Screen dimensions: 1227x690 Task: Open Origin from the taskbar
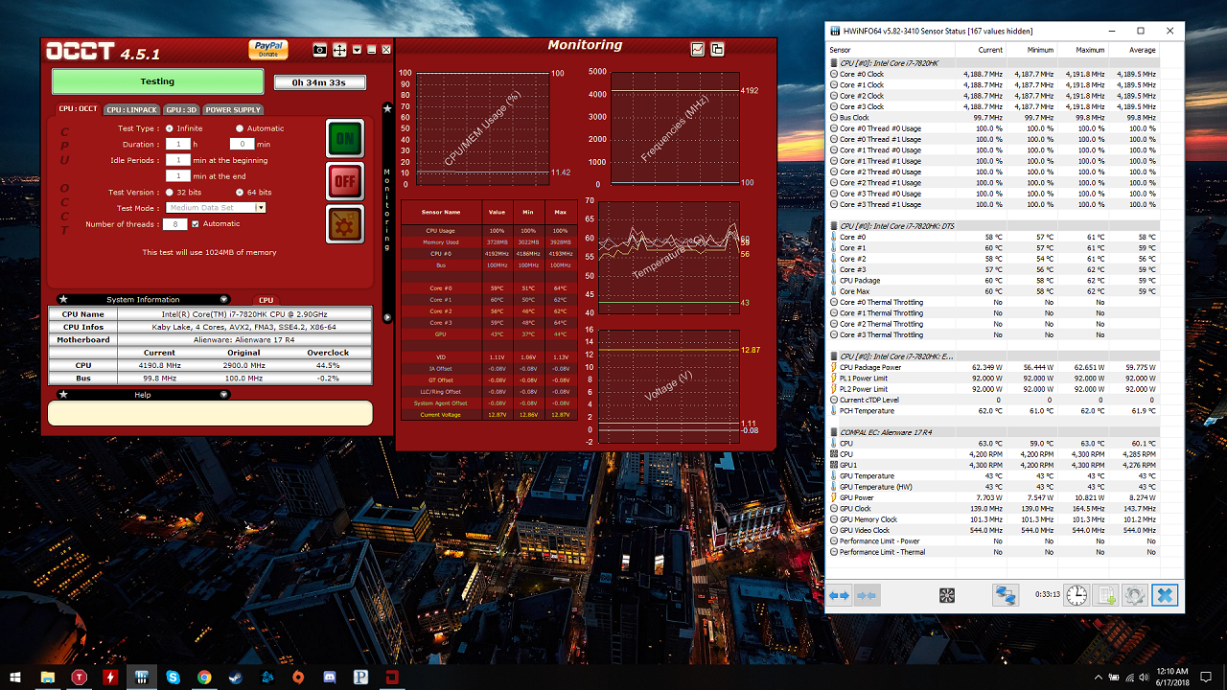click(298, 677)
